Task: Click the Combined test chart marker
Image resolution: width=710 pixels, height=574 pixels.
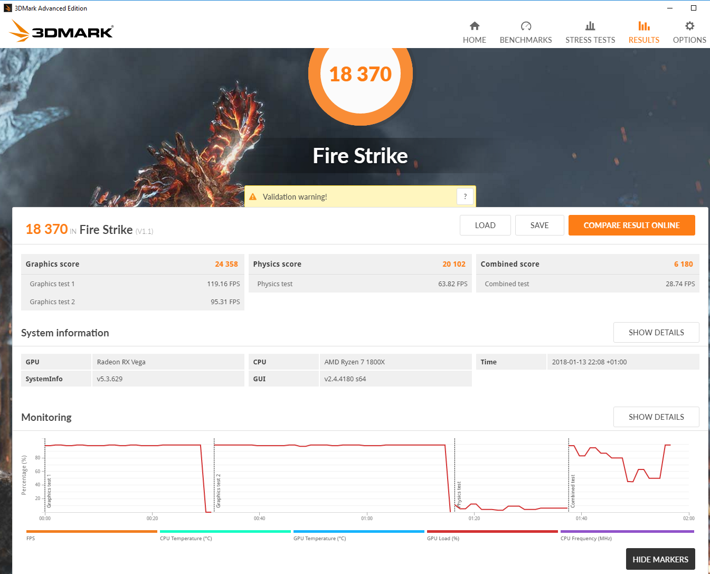Action: [573, 491]
